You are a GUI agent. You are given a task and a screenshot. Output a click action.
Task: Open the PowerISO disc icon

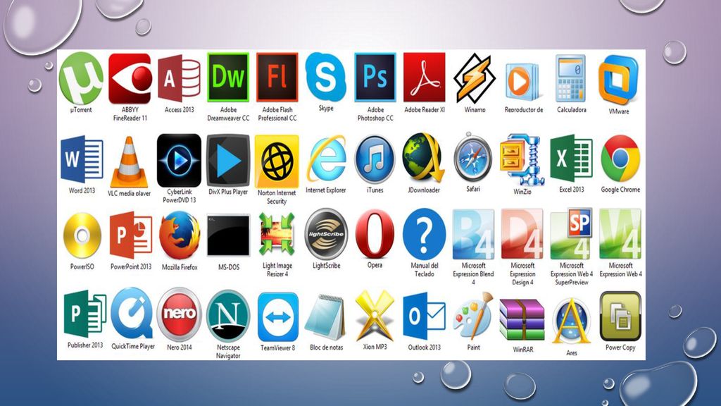click(82, 235)
